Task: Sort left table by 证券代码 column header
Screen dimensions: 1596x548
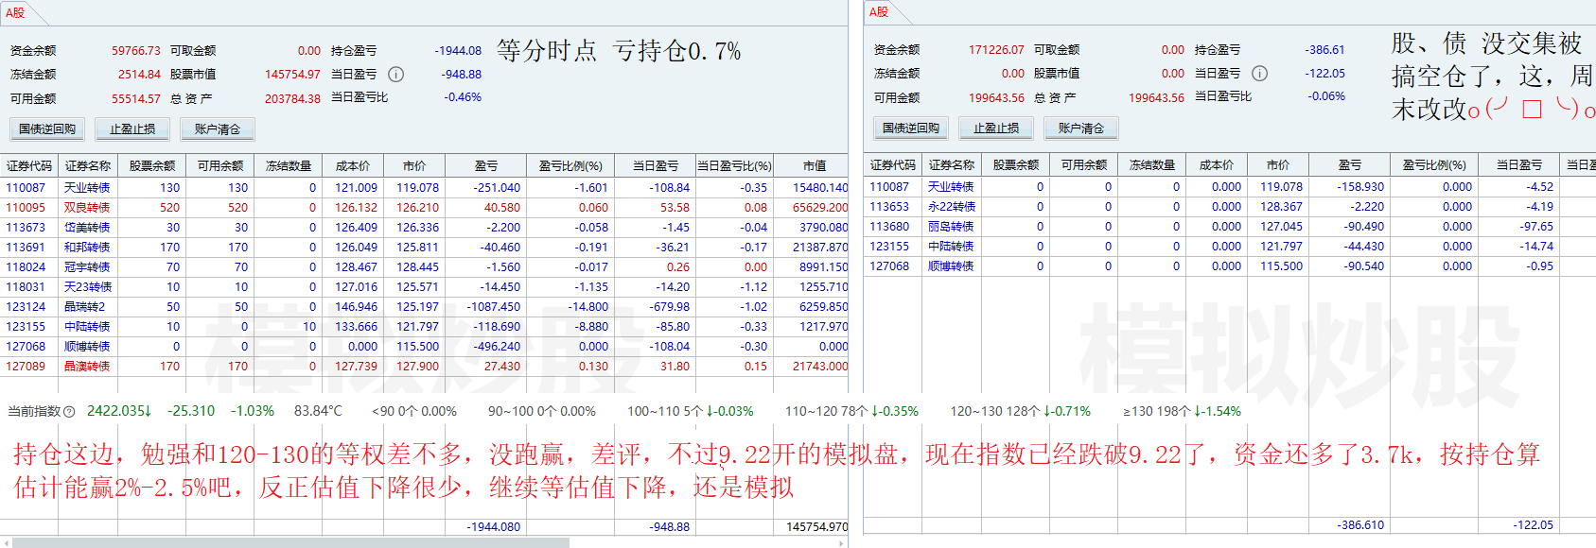Action: 29,165
